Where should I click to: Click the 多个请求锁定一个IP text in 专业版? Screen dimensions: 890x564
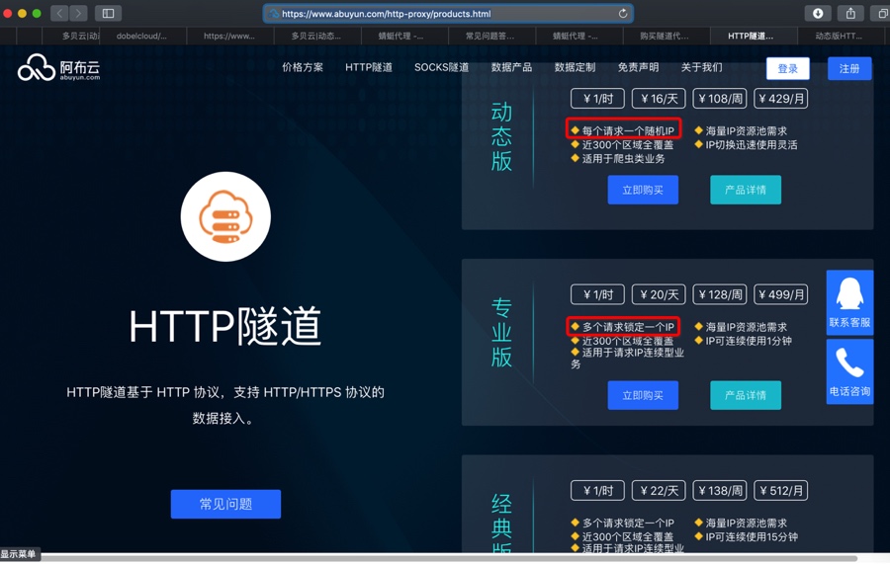[x=628, y=327]
